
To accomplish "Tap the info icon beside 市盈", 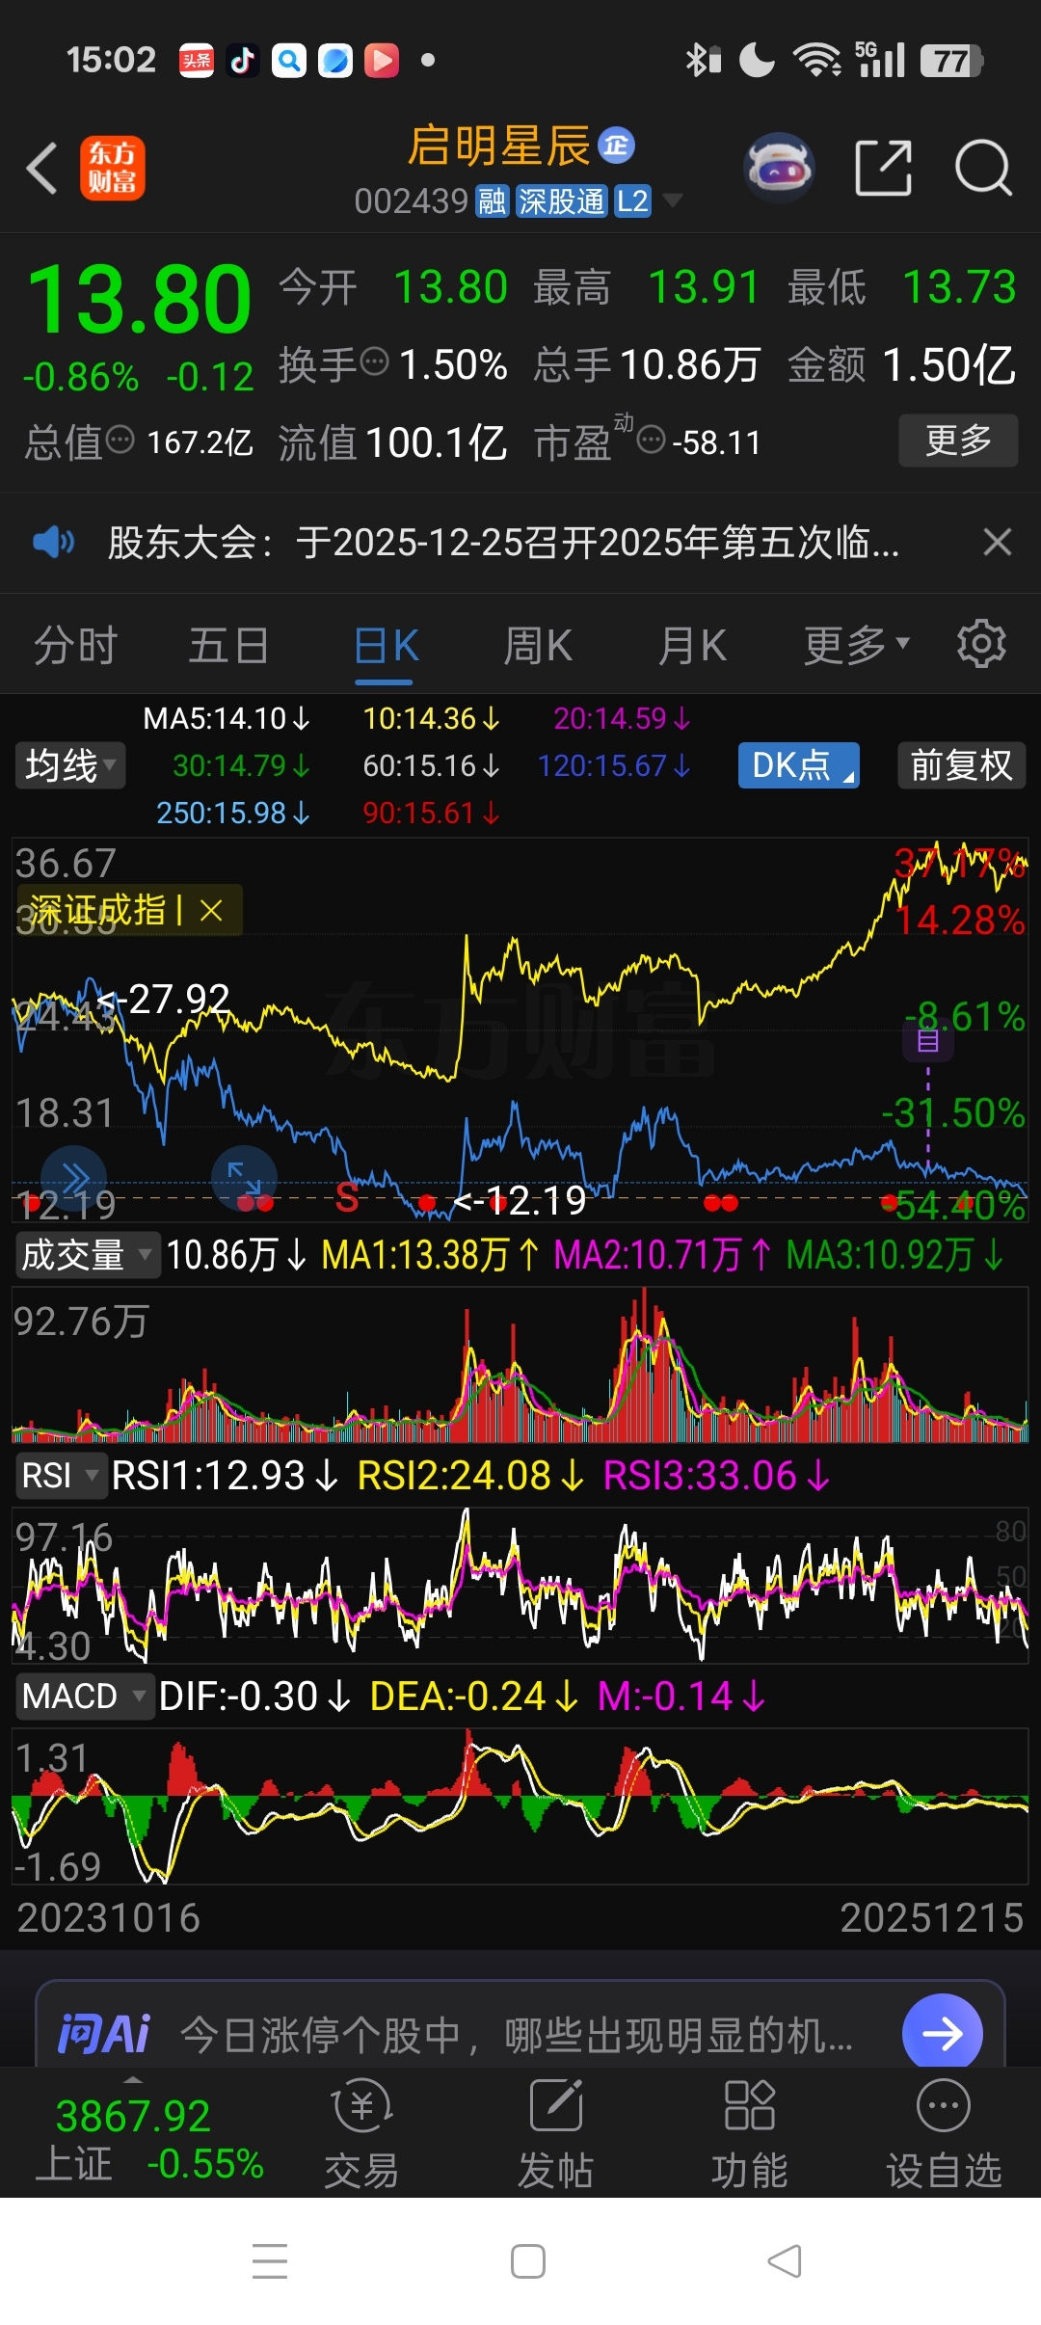I will pos(652,441).
